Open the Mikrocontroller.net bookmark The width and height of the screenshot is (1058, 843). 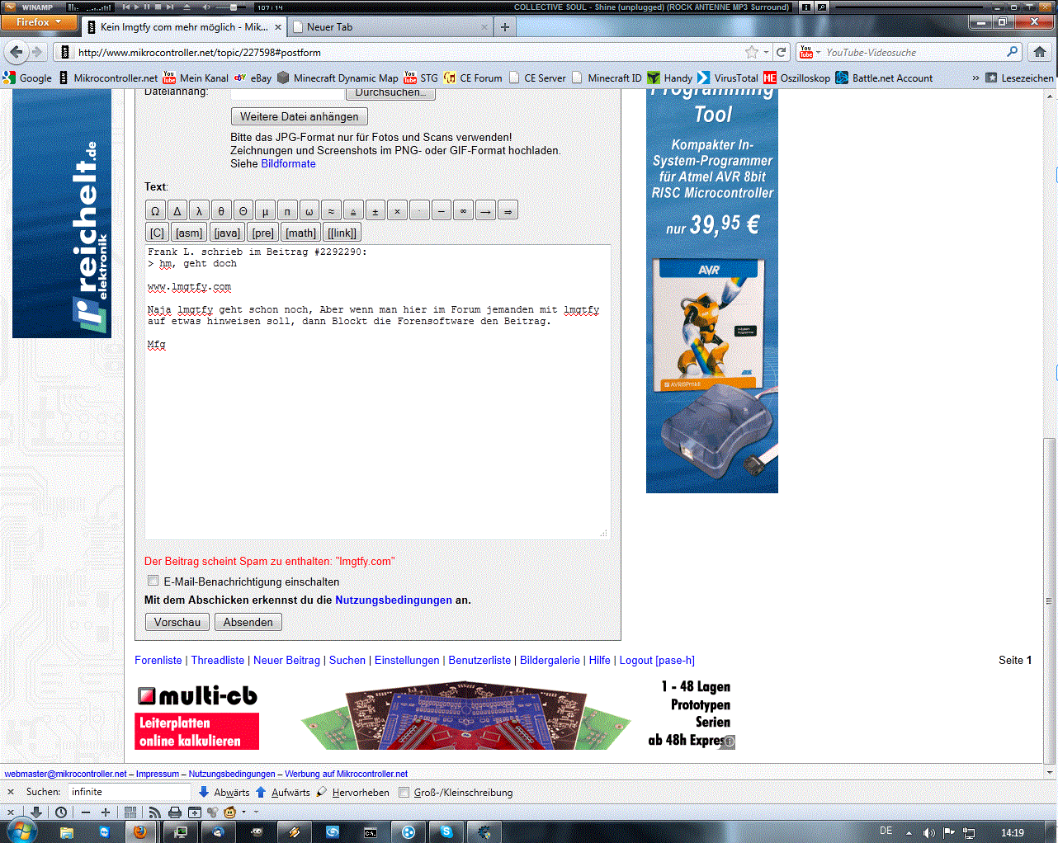[108, 78]
